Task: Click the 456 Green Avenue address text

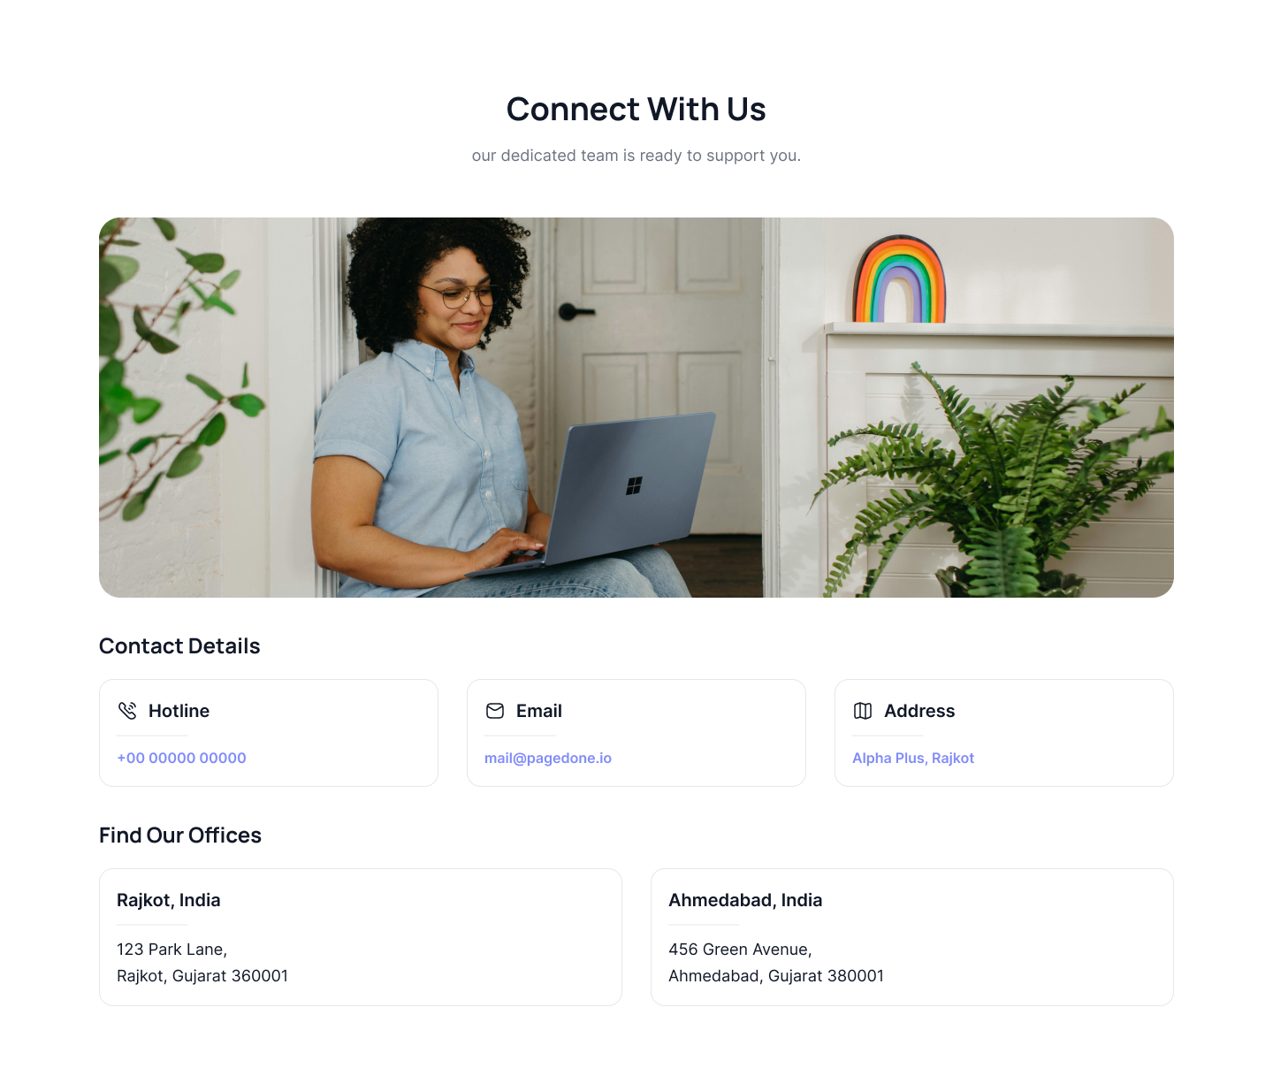Action: coord(740,950)
